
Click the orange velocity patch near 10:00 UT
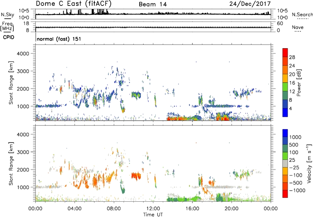tap(136, 176)
